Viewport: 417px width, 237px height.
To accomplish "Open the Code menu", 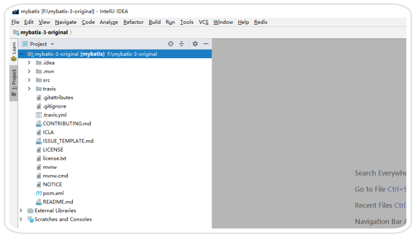I will pos(88,22).
